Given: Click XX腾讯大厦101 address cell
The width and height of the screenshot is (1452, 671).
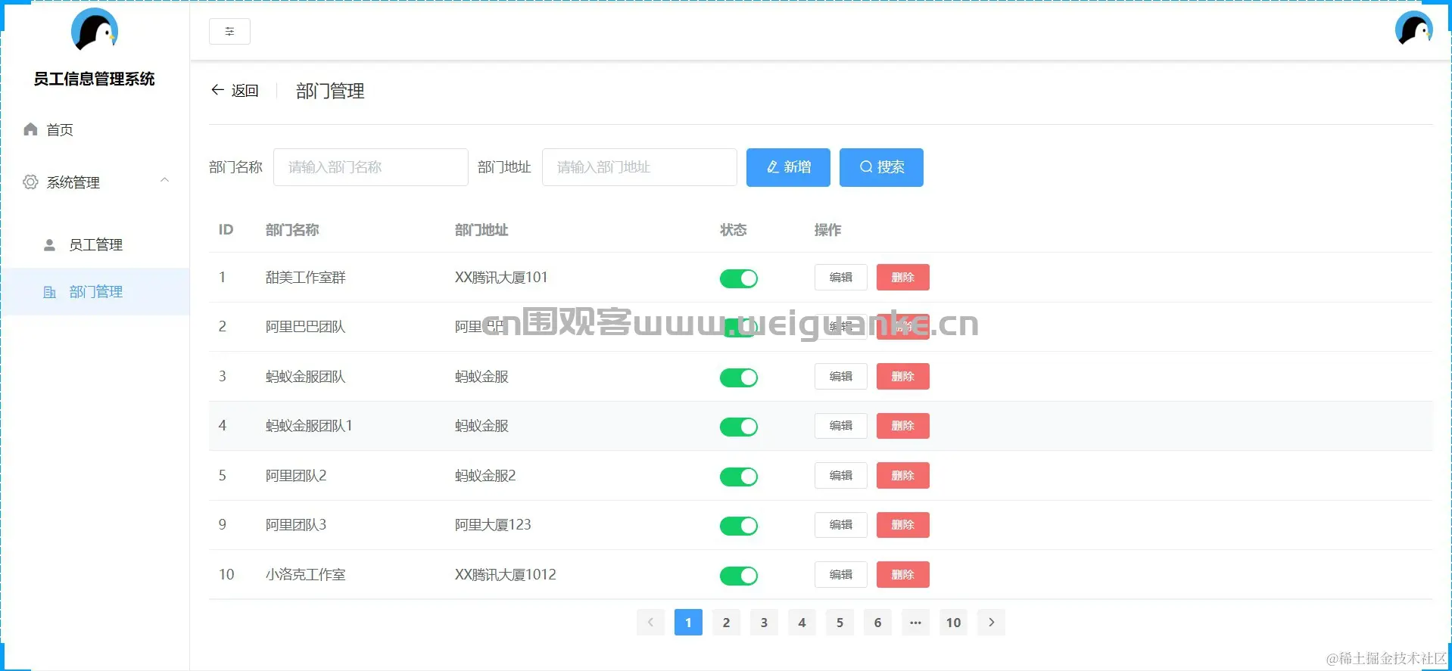Looking at the screenshot, I should coord(501,278).
